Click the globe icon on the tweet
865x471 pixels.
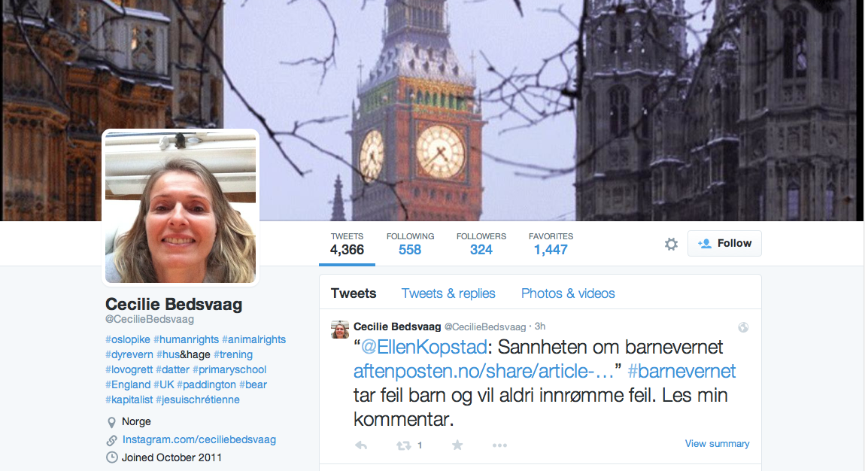pos(743,327)
